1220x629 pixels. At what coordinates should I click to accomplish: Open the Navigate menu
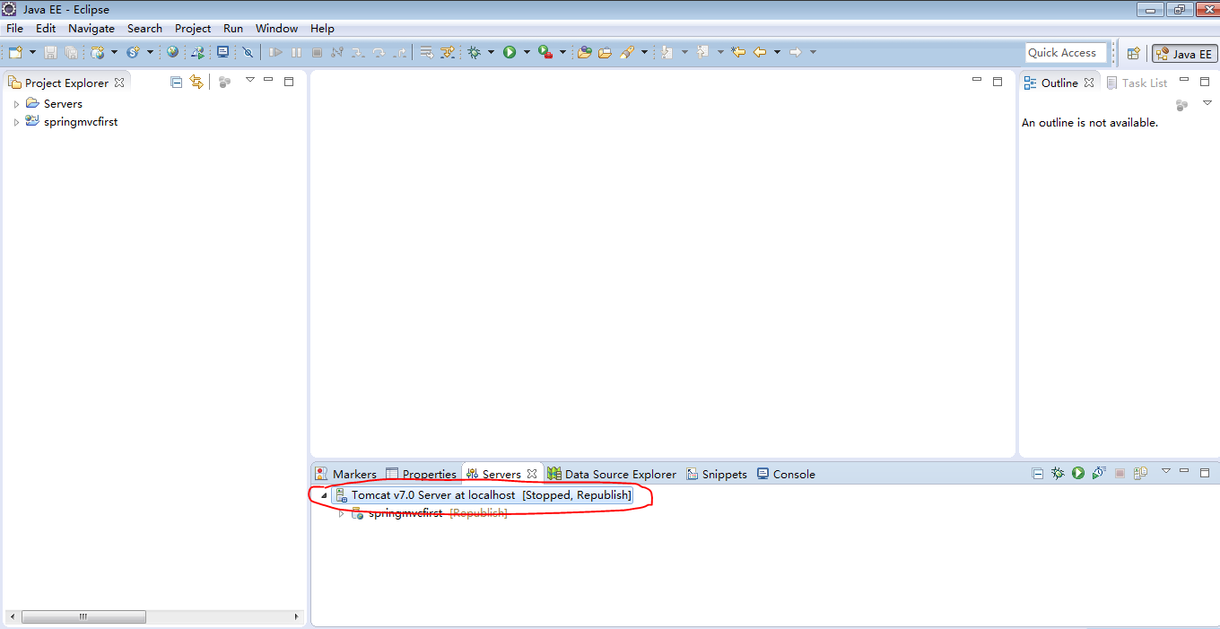[91, 28]
